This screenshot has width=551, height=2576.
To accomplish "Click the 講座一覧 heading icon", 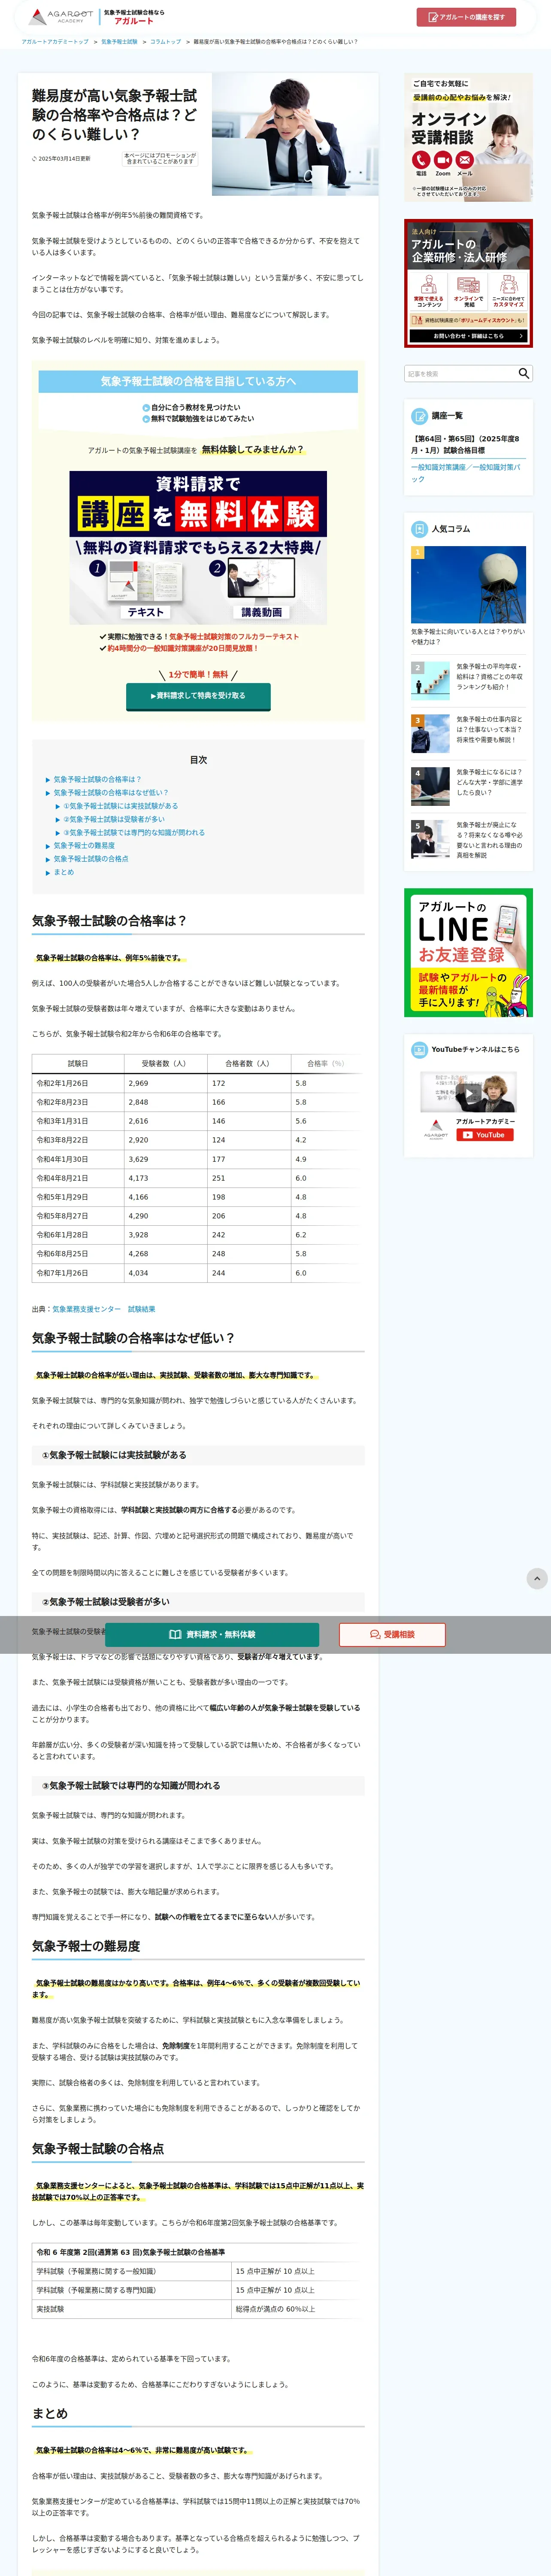I will 420,416.
